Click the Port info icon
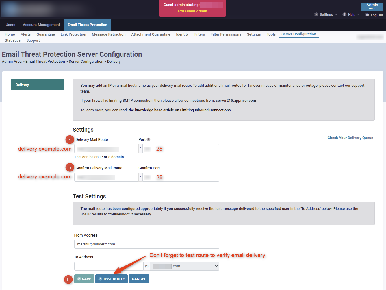 click(x=149, y=139)
